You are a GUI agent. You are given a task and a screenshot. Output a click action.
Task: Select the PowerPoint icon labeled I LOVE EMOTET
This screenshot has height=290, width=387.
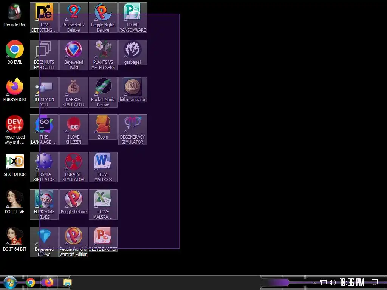[103, 239]
